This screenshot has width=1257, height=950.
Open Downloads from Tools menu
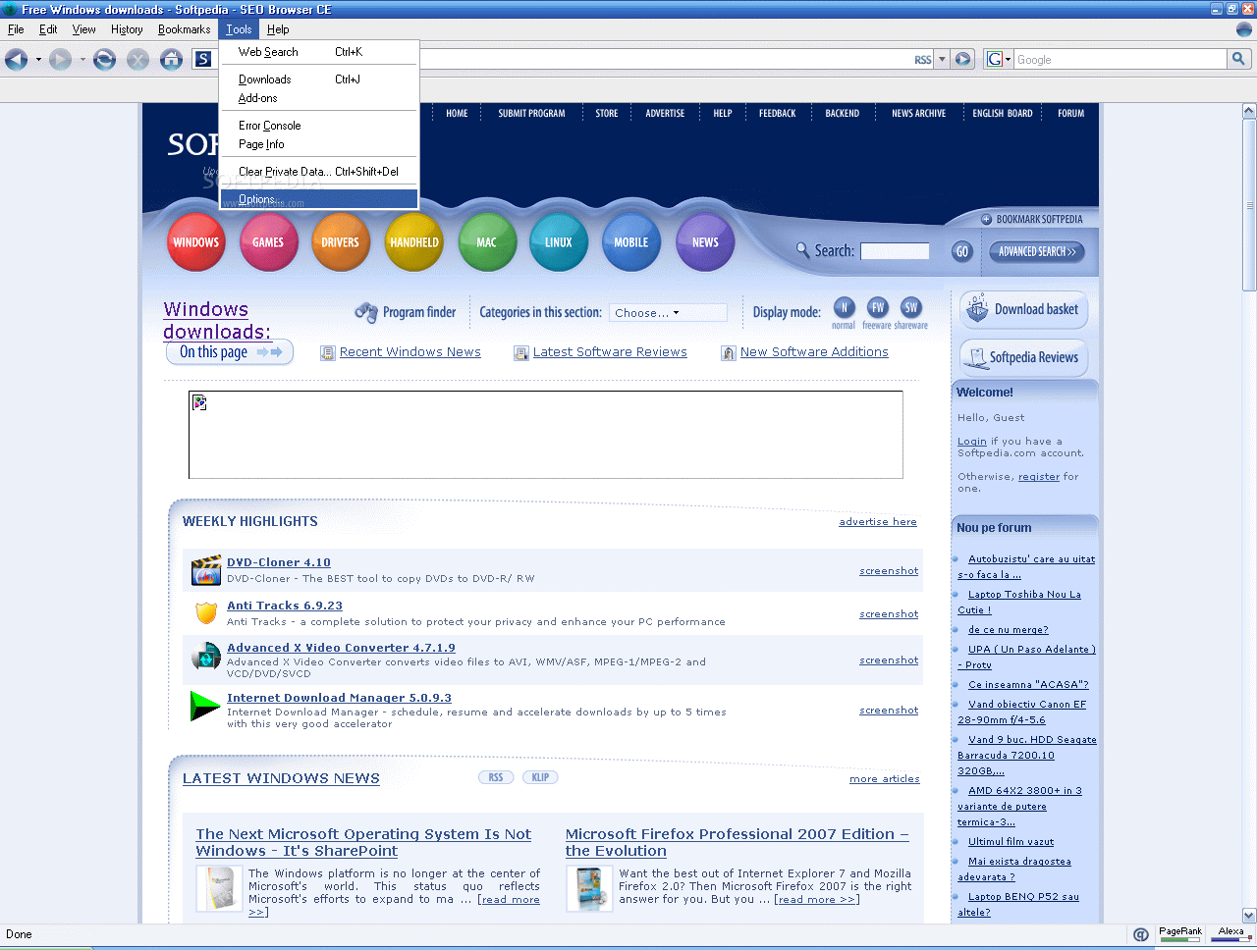coord(319,79)
